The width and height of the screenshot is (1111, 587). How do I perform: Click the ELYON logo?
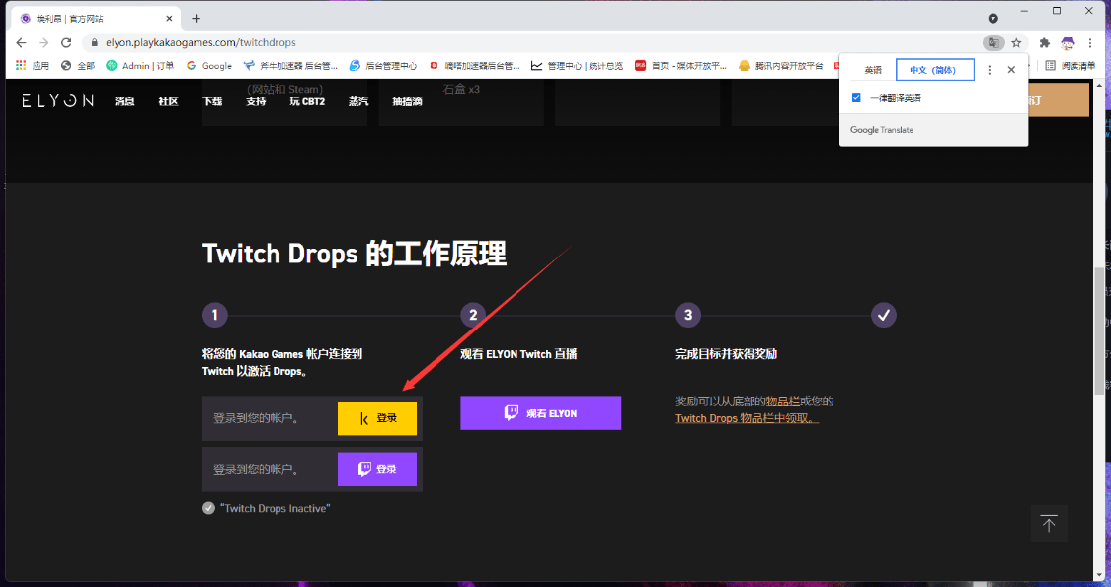click(x=57, y=101)
